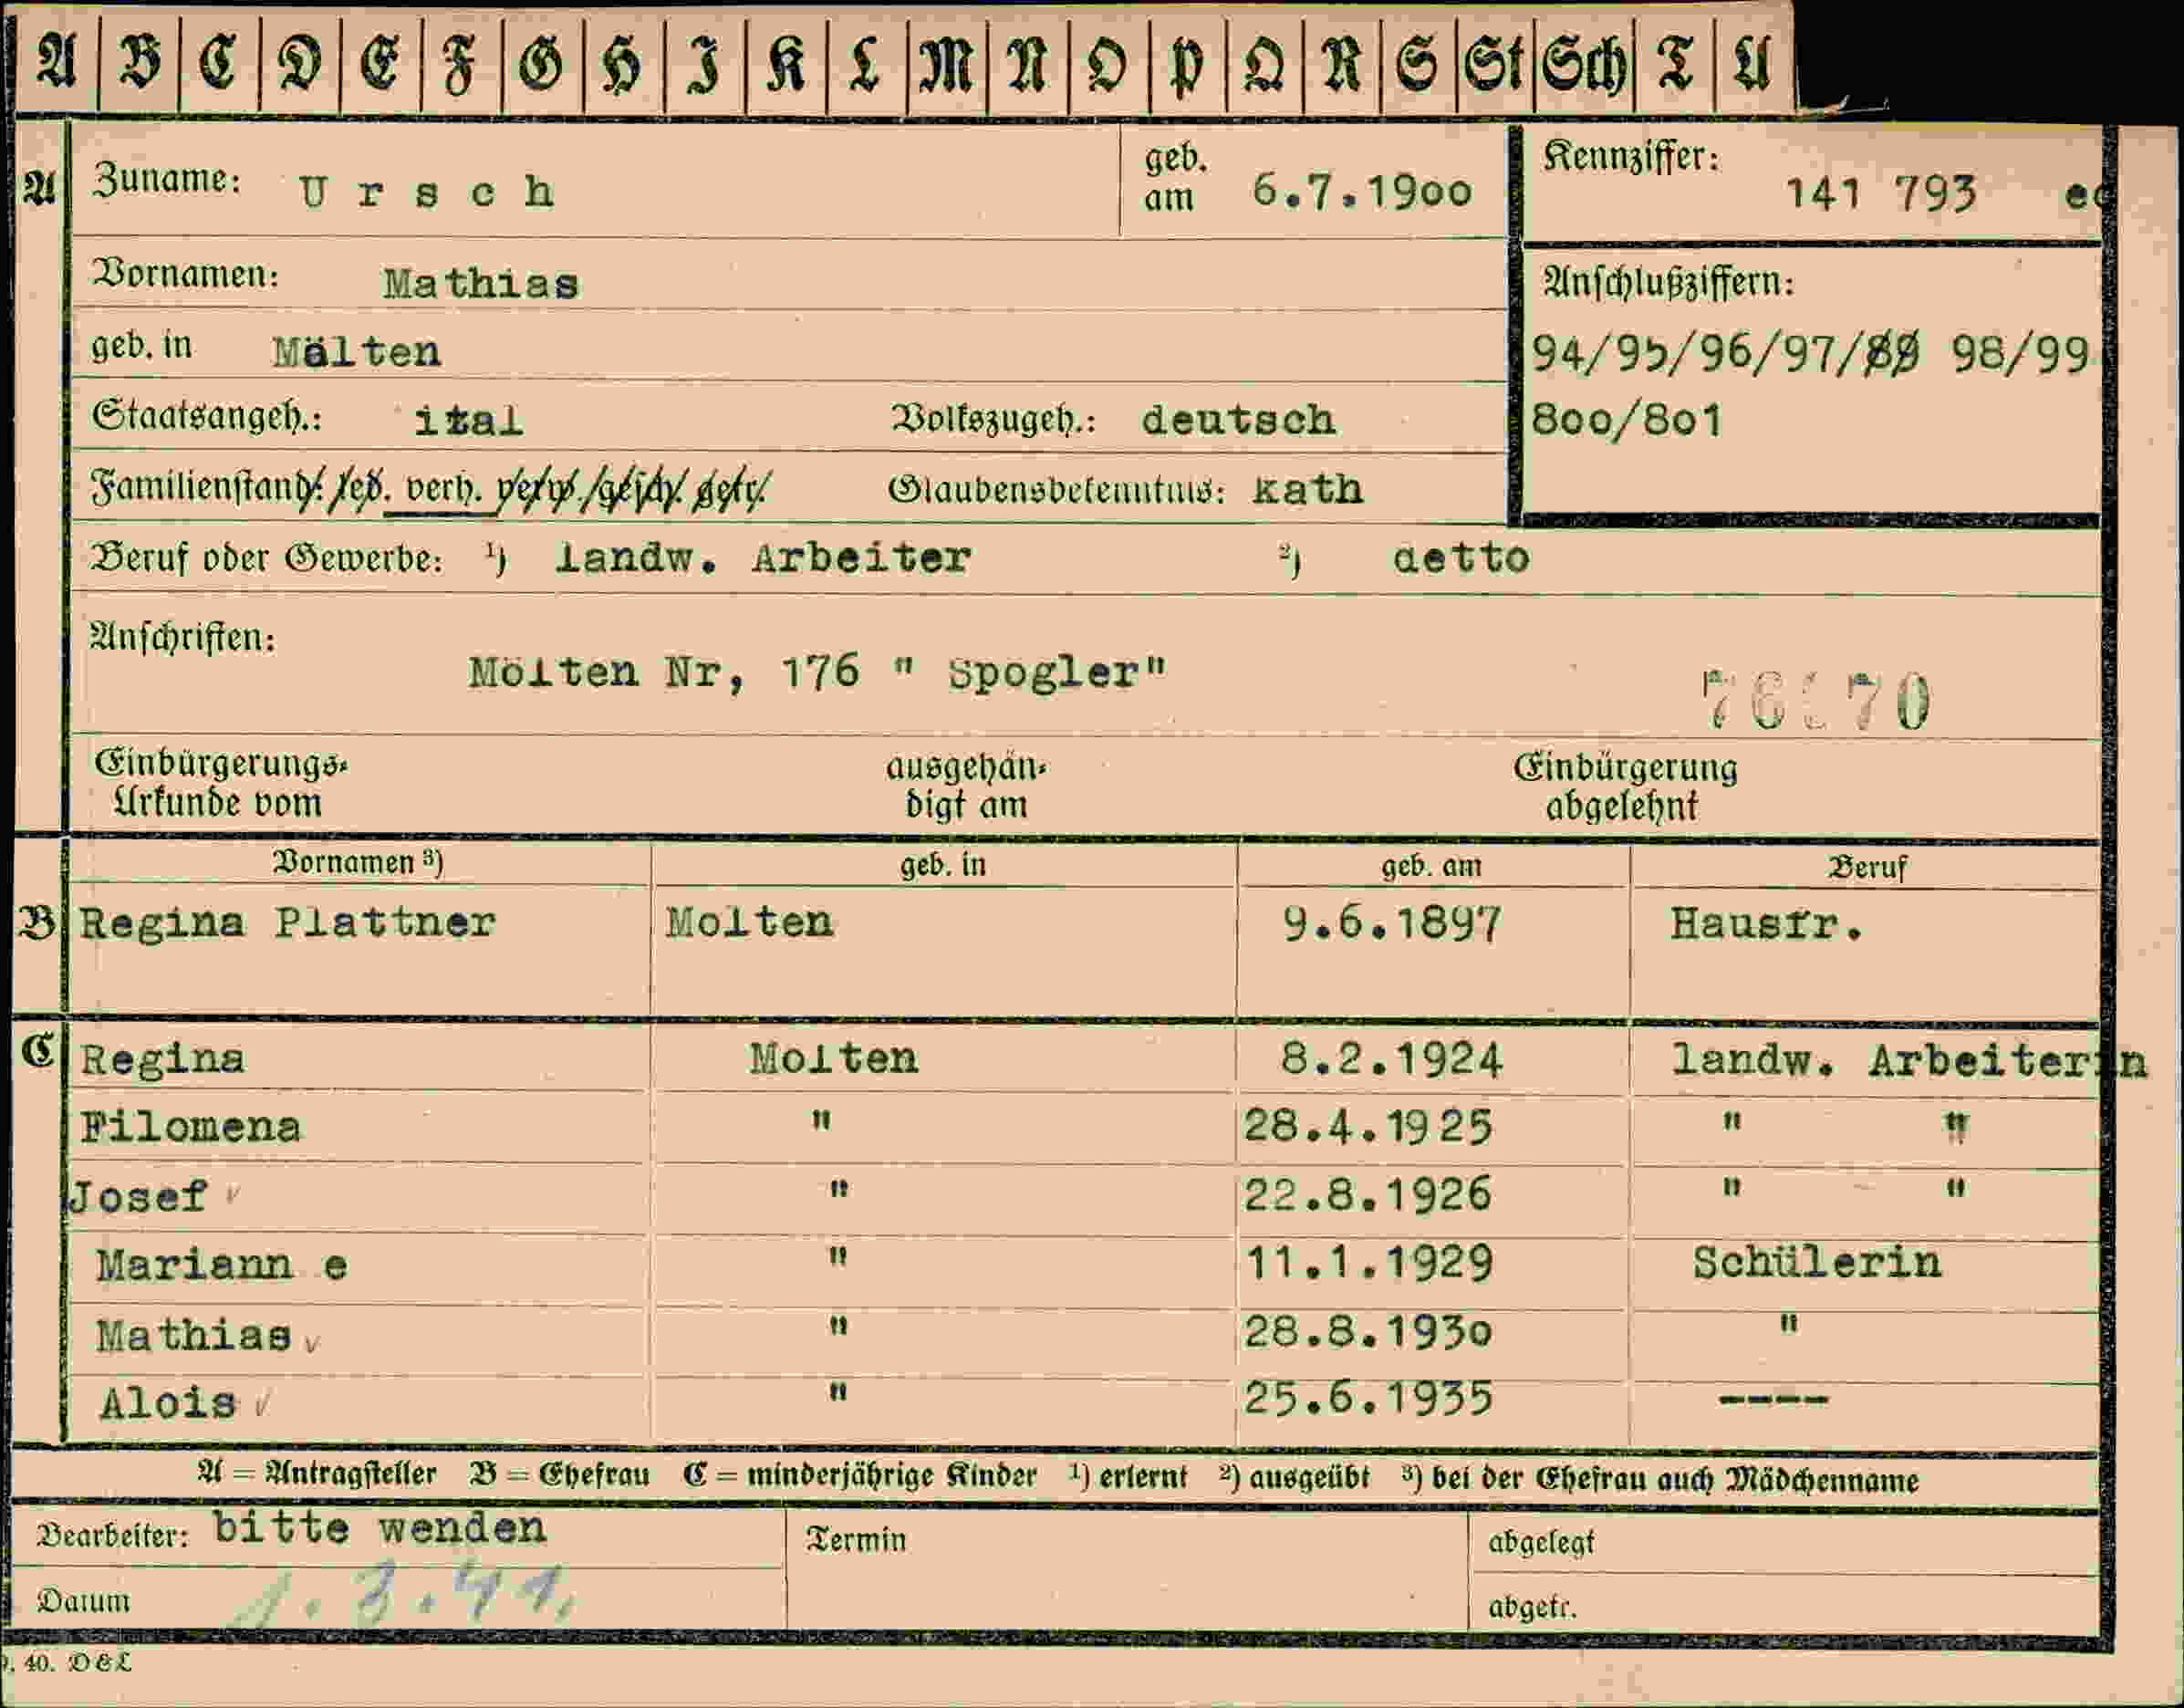Click birth date 25.6.1935

1368,1398
